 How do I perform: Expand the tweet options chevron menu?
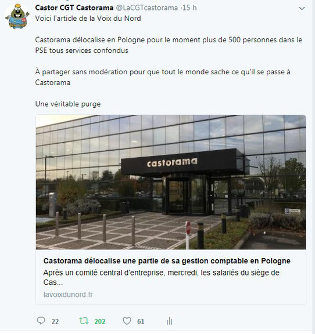point(302,8)
